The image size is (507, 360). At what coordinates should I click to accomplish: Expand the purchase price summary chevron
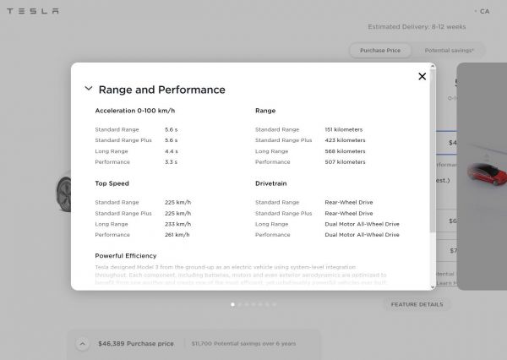(x=82, y=344)
